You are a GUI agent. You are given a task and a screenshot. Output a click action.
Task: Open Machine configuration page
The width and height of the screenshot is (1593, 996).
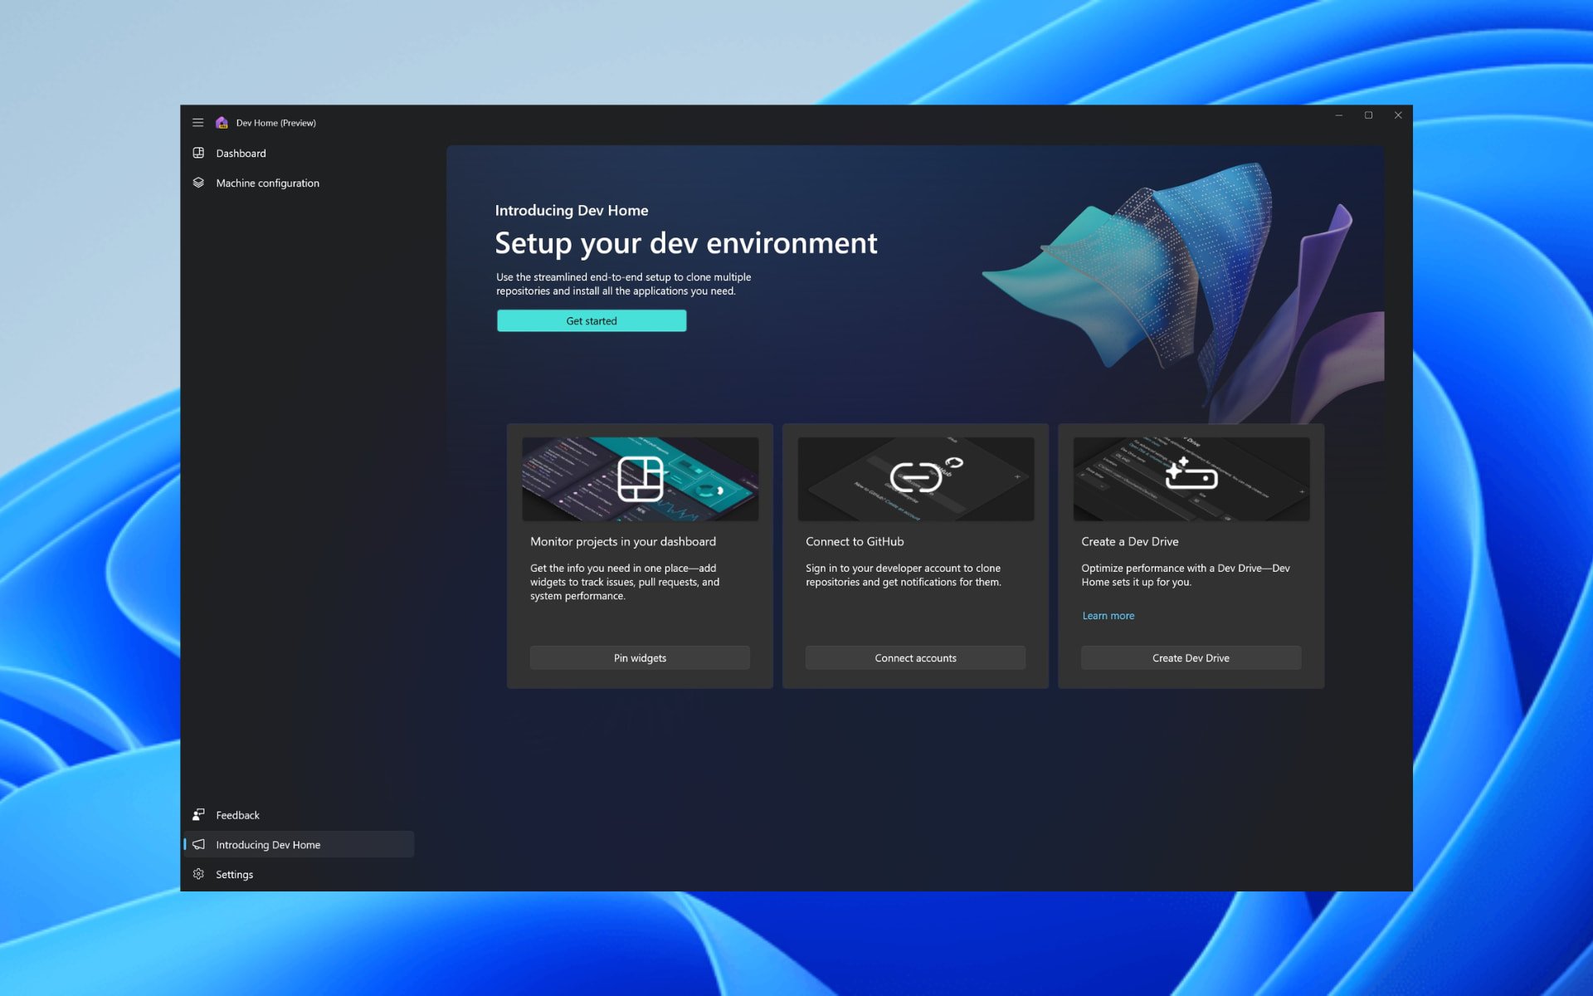tap(299, 183)
